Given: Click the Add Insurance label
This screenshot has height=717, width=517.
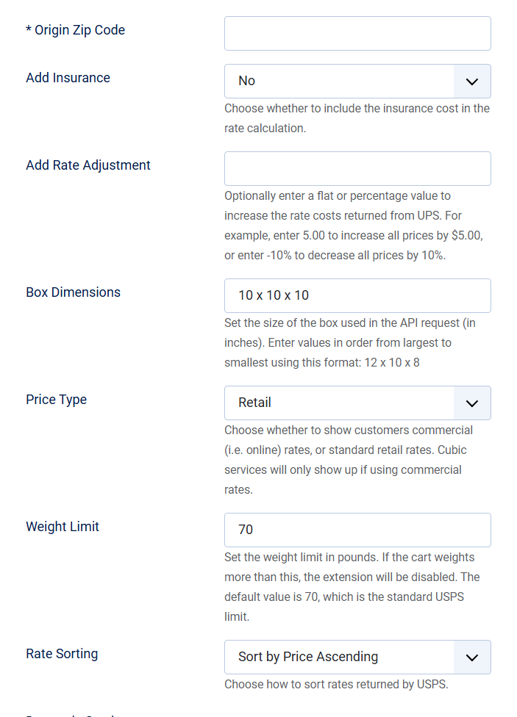Looking at the screenshot, I should [x=68, y=78].
